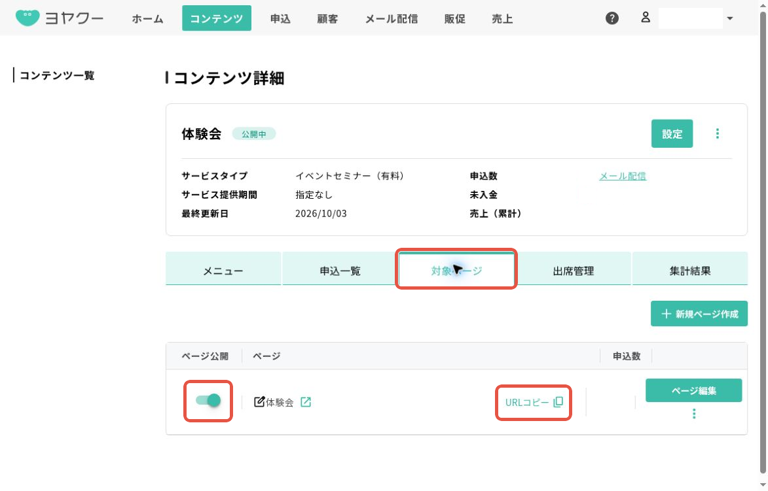Screen dimensions: 768x491
Task: Switch to the メニュー tab
Action: 223,269
